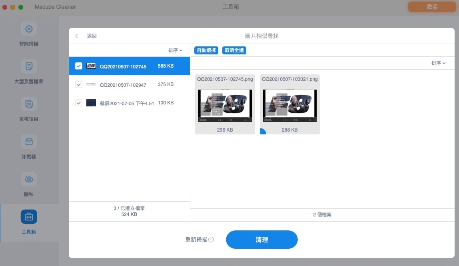Click the 重複項目 sidebar label
459x266 pixels.
tap(29, 119)
